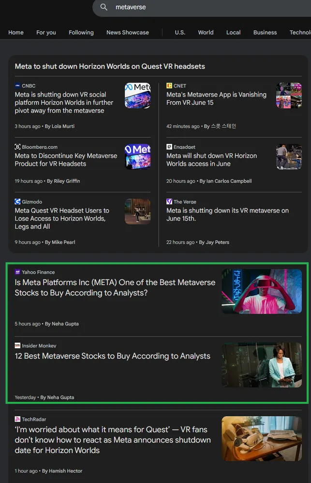The image size is (311, 483).
Task: Click the Yahoo Finance source icon
Action: 17,272
